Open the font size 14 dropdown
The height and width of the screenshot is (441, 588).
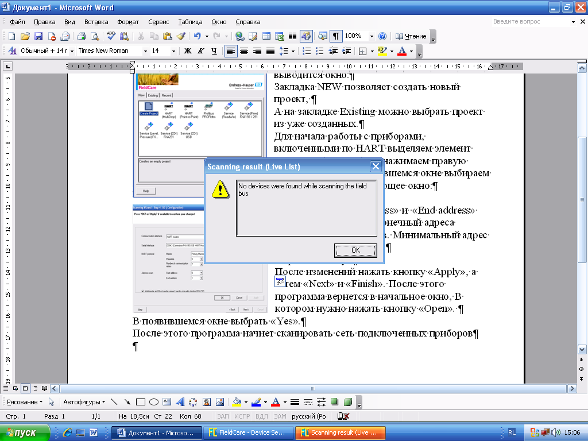[x=173, y=51]
